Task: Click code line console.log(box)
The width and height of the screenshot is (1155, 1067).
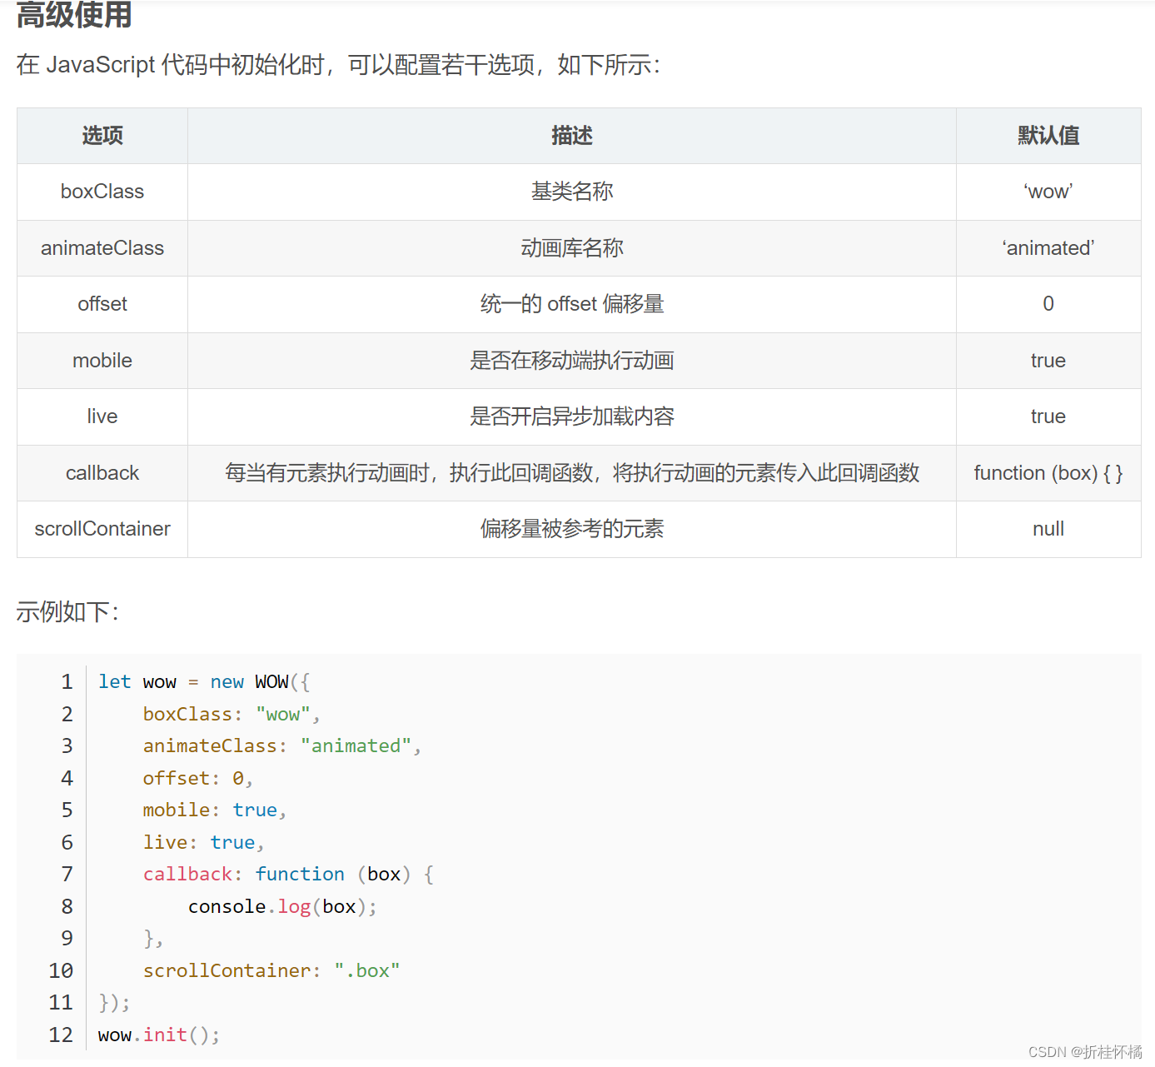Action: (282, 907)
